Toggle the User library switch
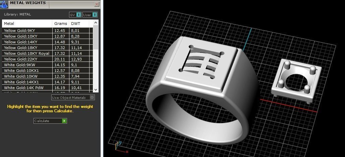345x157 pixels. point(90,15)
